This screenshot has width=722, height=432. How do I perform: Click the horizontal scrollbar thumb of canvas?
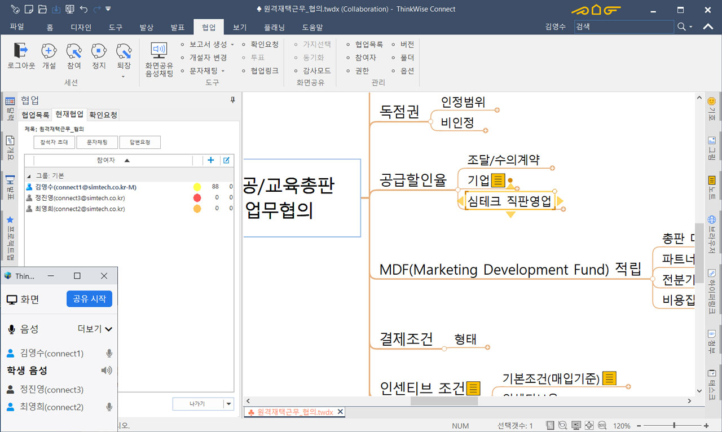[446, 401]
